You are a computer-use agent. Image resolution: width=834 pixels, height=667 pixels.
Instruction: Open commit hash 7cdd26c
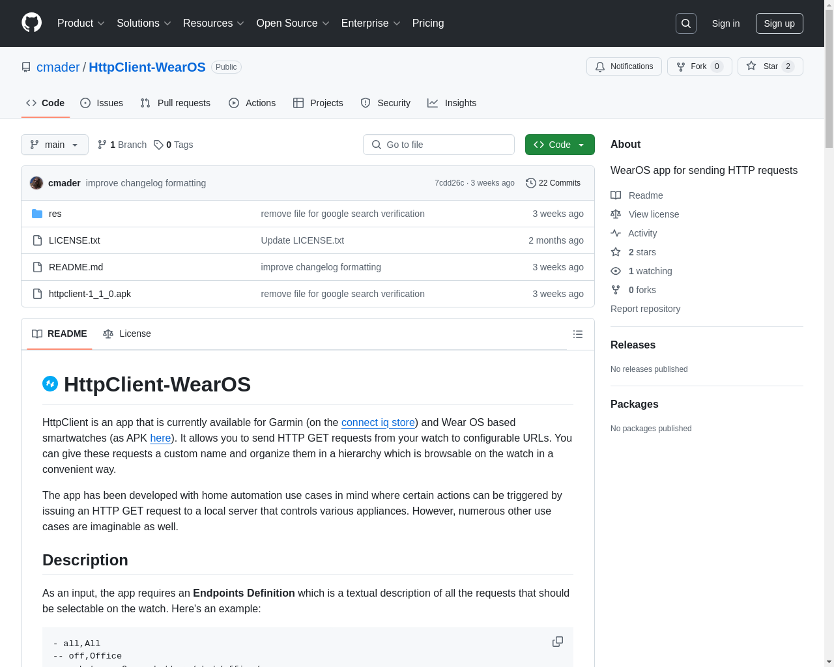pos(450,183)
